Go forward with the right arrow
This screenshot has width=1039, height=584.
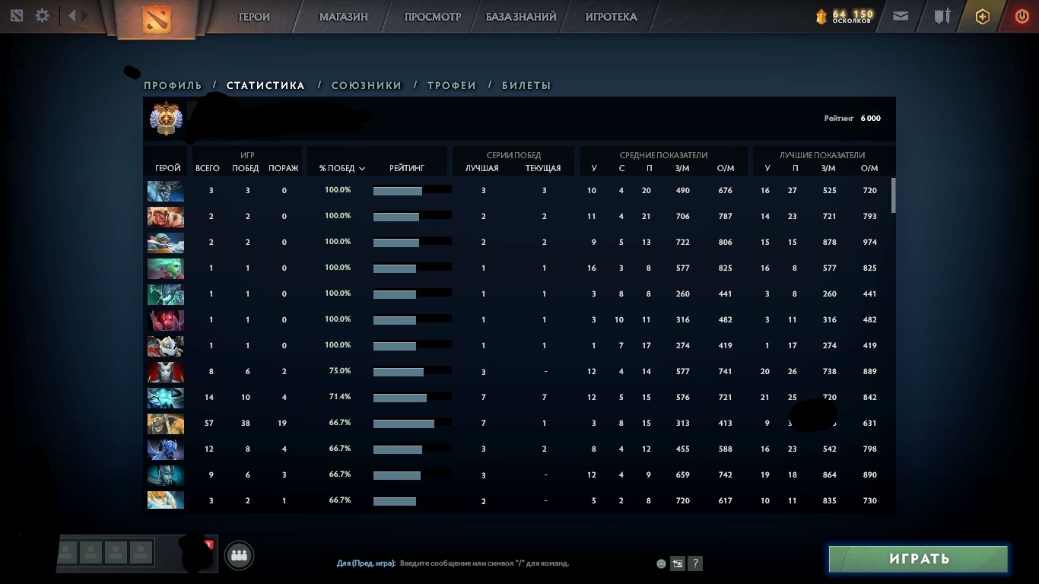[85, 15]
